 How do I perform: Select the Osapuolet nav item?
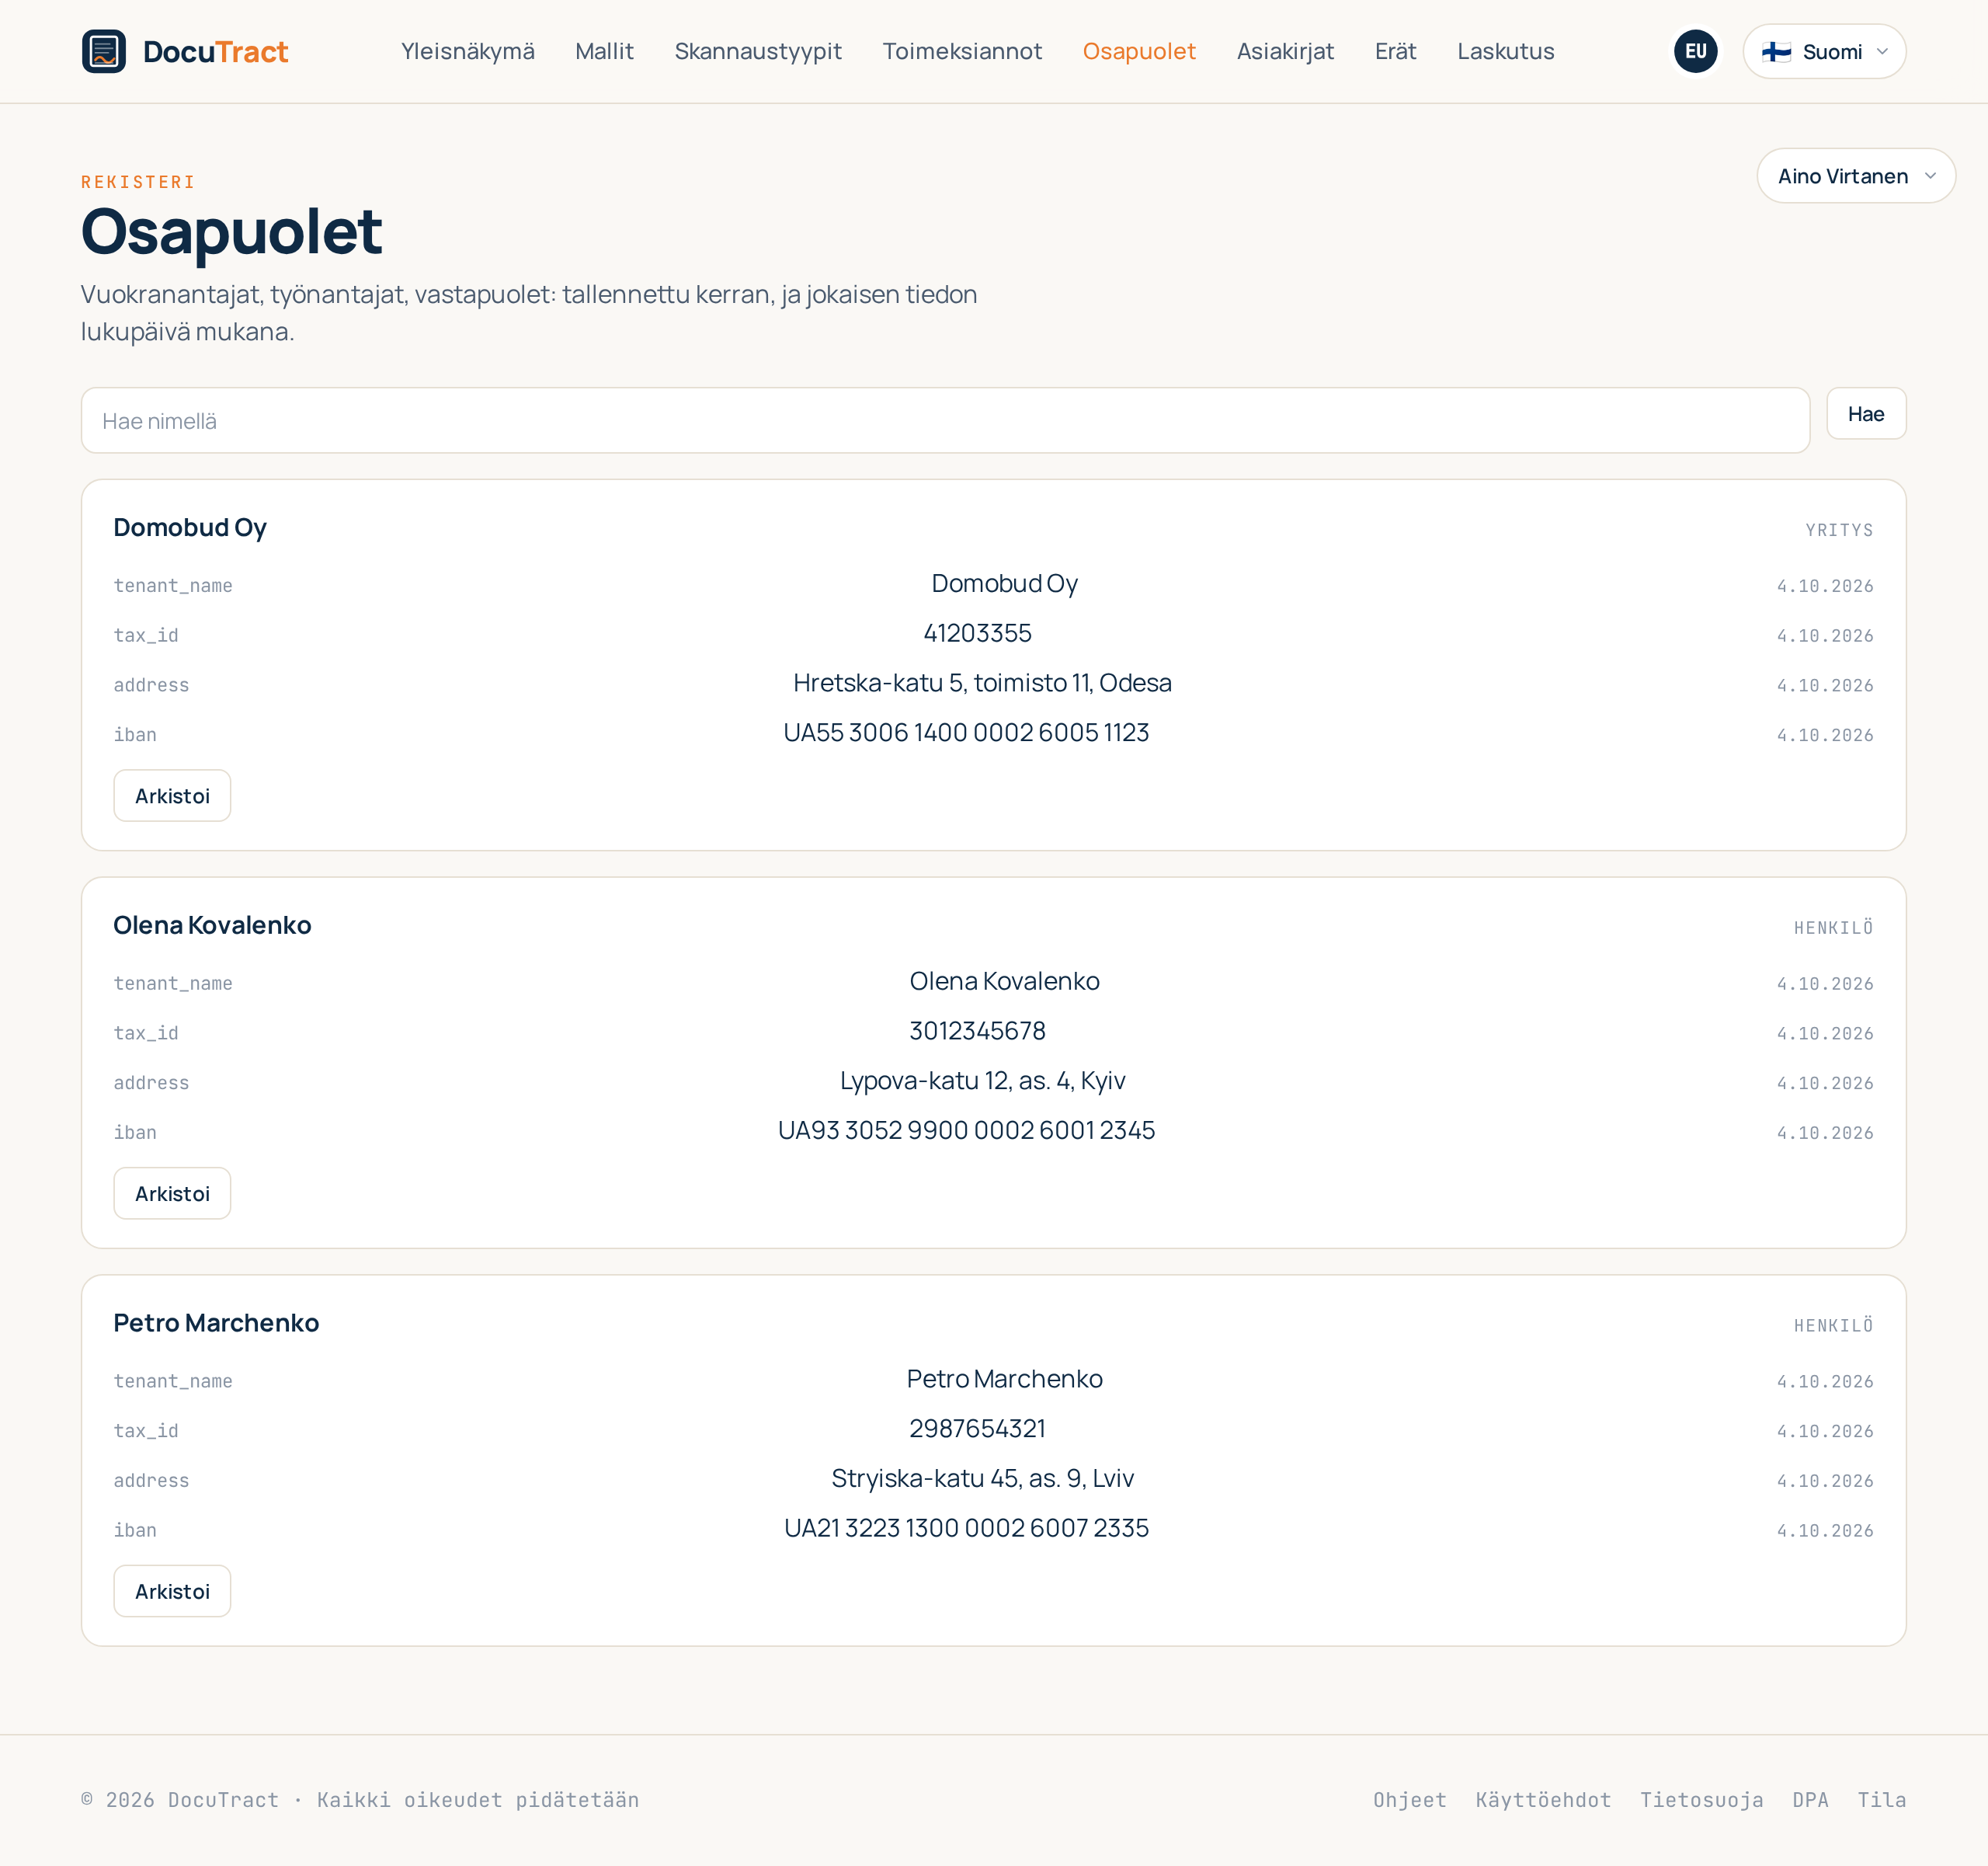tap(1139, 51)
